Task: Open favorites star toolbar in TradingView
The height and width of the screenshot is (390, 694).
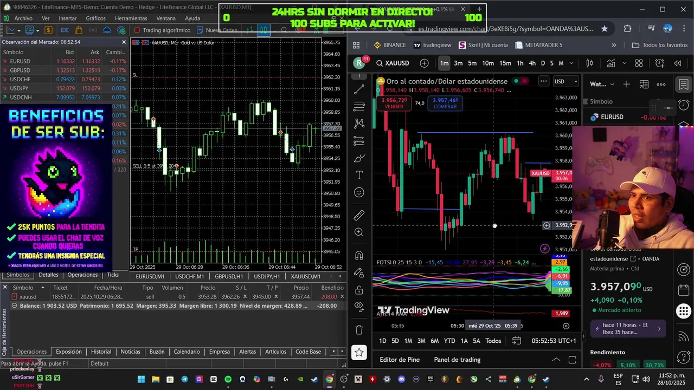Action: [359, 353]
